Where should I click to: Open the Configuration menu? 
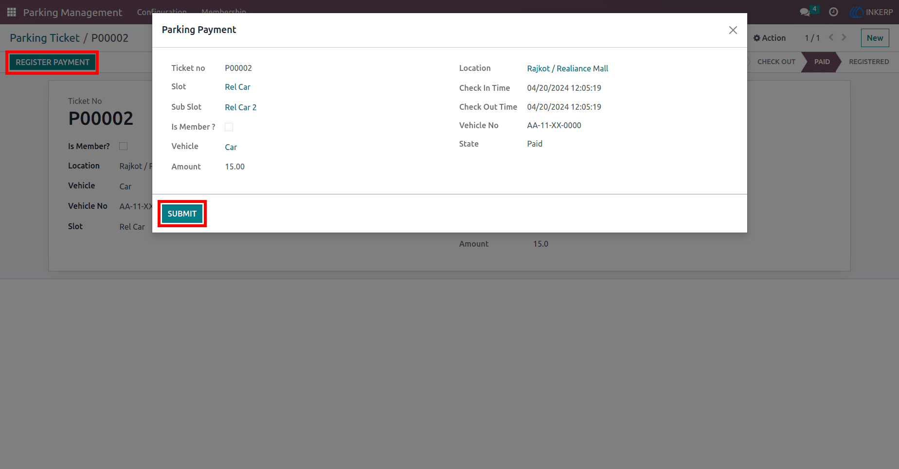coord(162,12)
